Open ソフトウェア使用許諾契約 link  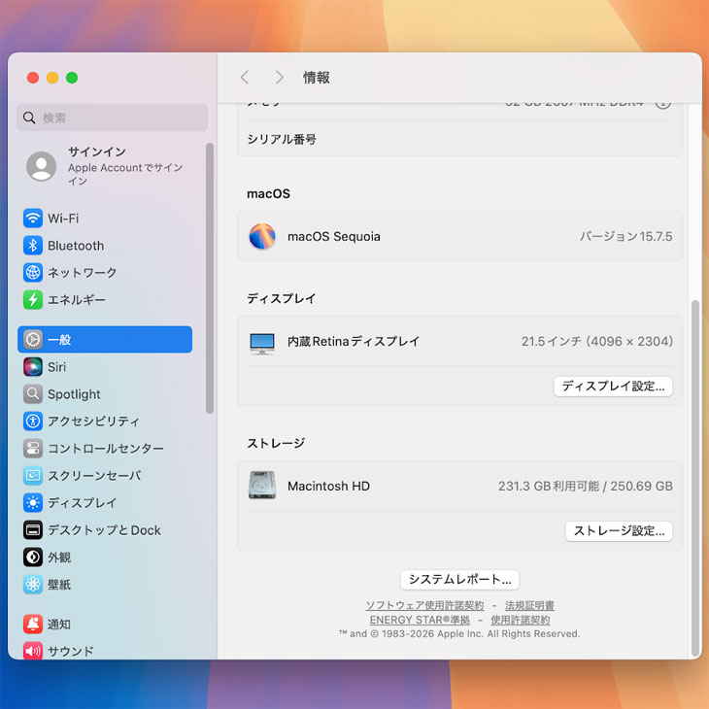(x=424, y=606)
